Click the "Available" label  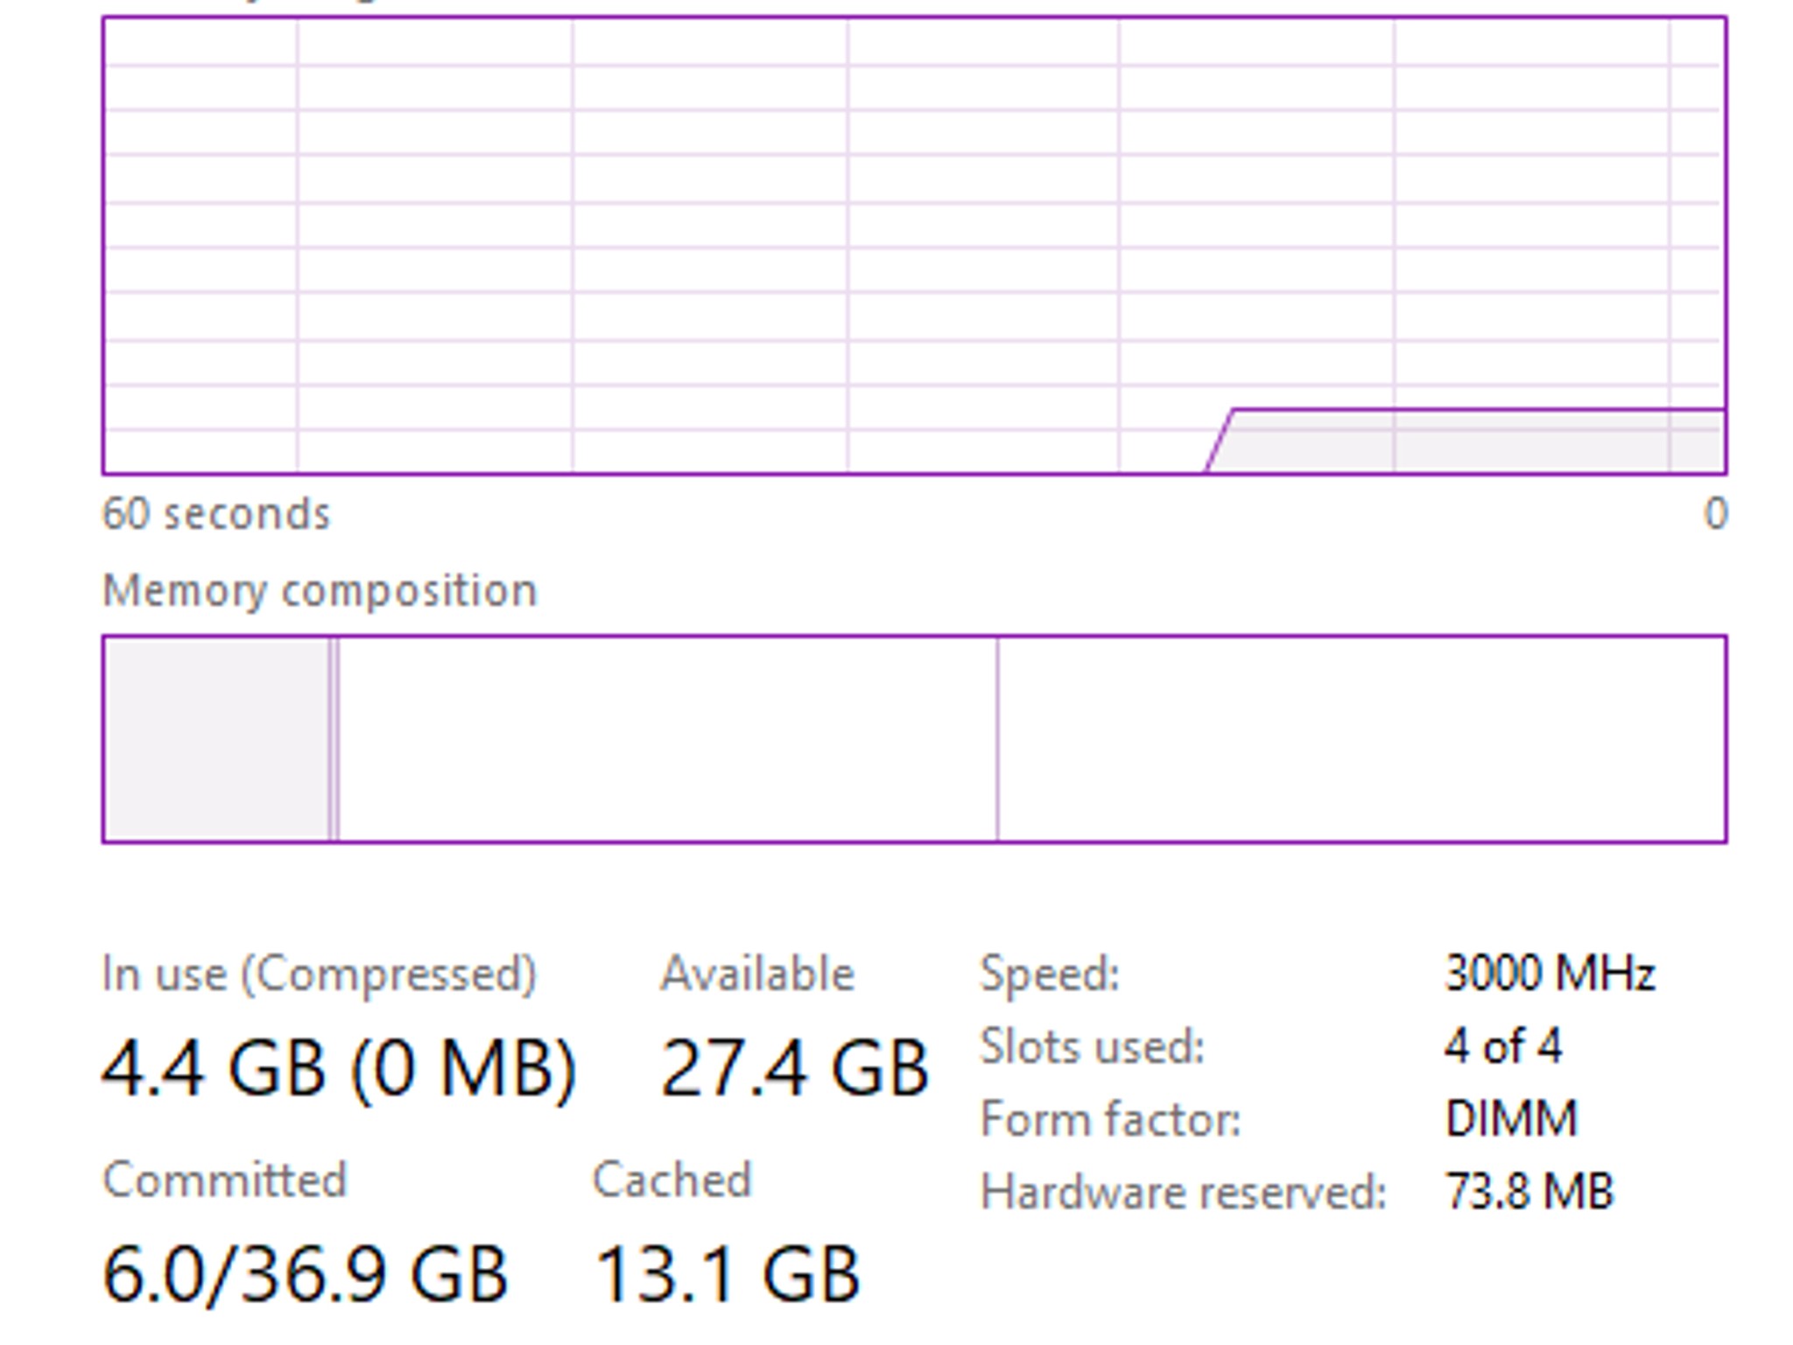(x=757, y=974)
